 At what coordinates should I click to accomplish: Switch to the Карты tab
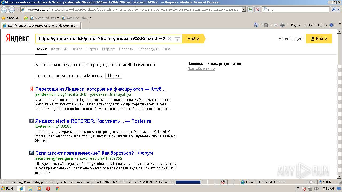(x=92, y=49)
